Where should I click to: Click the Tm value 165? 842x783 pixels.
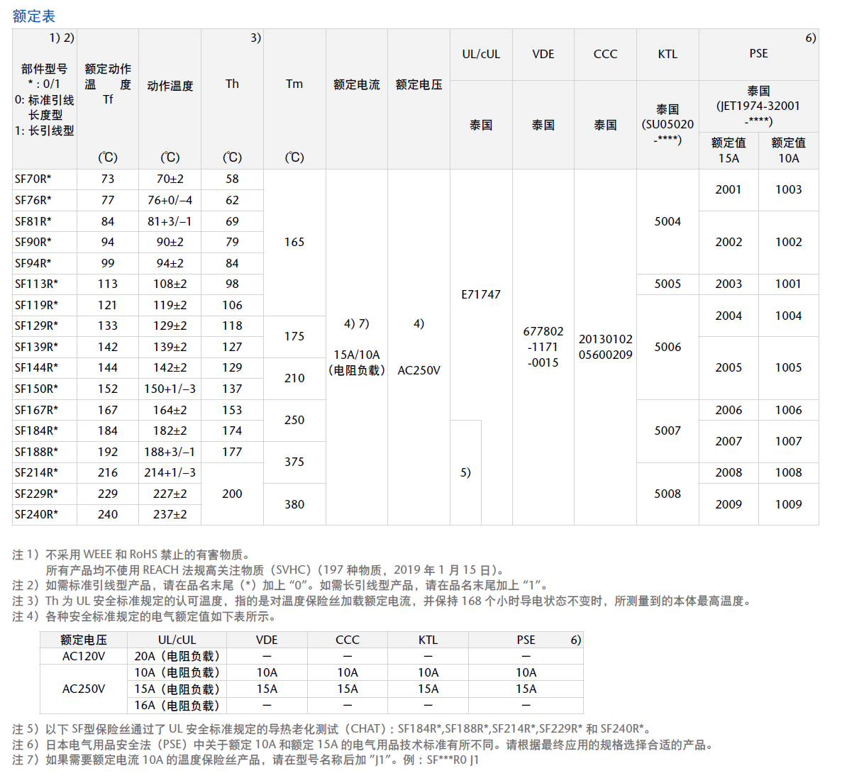(294, 242)
